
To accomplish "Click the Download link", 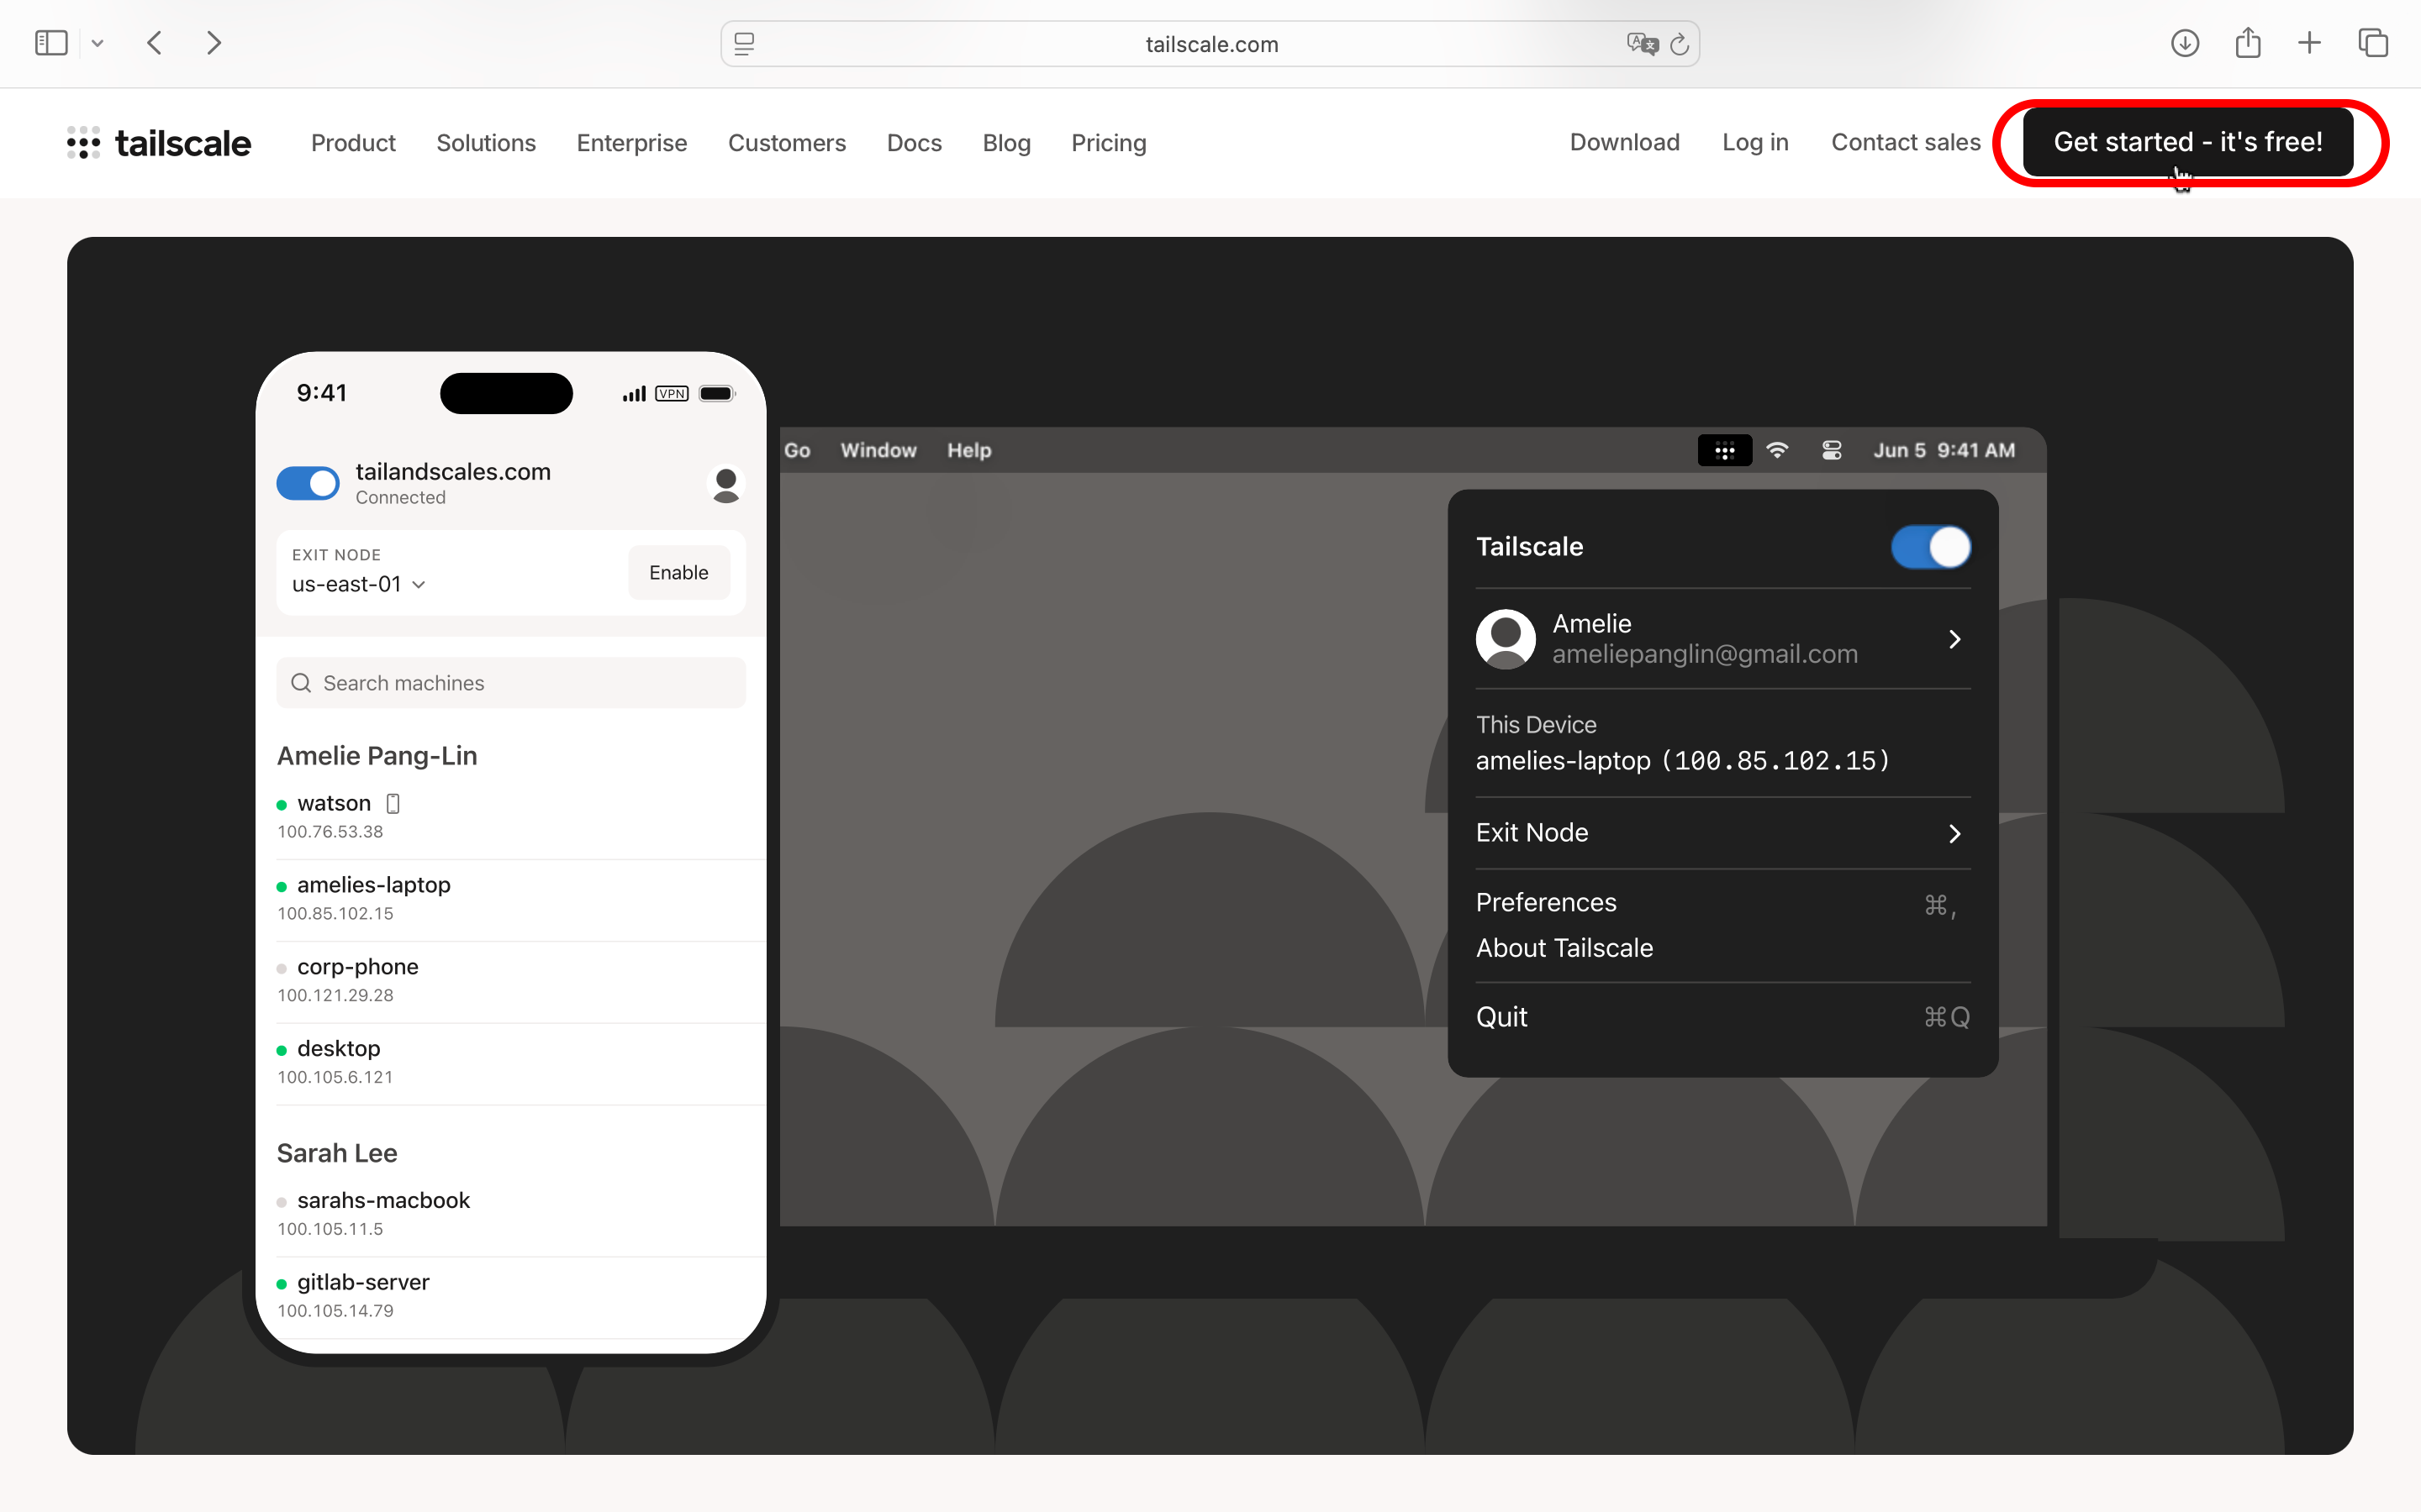I will click(1625, 142).
